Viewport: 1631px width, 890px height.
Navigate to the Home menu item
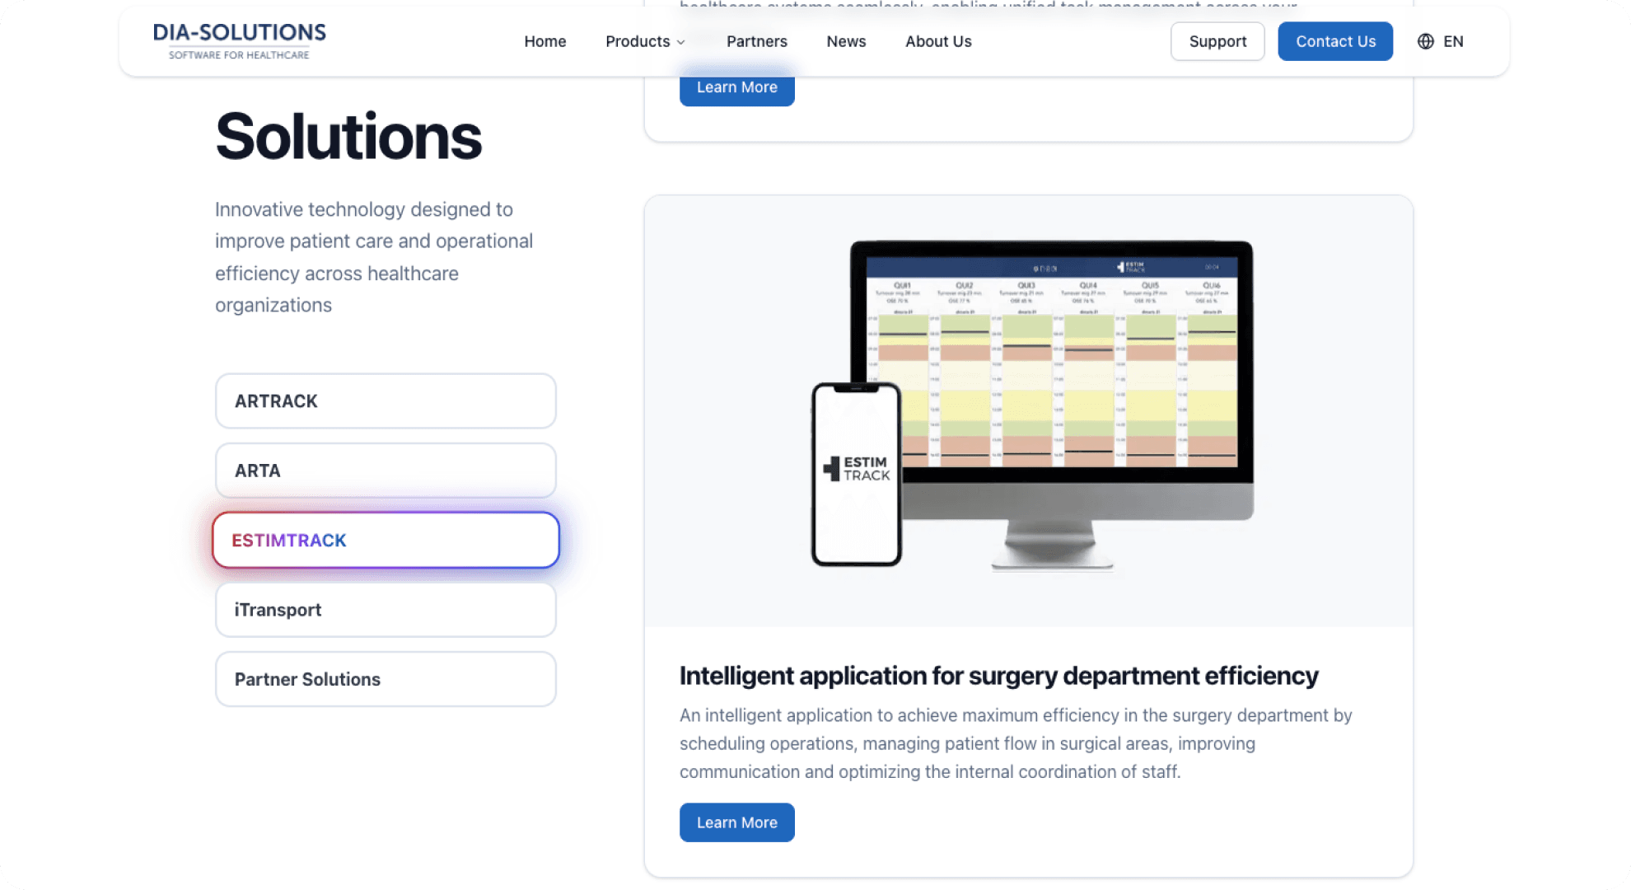point(544,41)
